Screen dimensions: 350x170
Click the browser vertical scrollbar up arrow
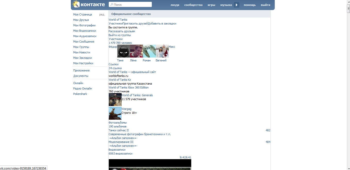point(348,2)
